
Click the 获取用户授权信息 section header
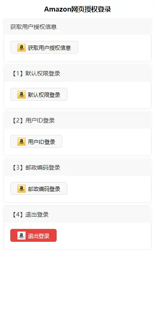[x=78, y=27]
